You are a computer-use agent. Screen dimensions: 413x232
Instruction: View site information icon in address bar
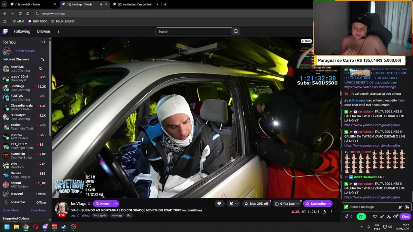37,14
